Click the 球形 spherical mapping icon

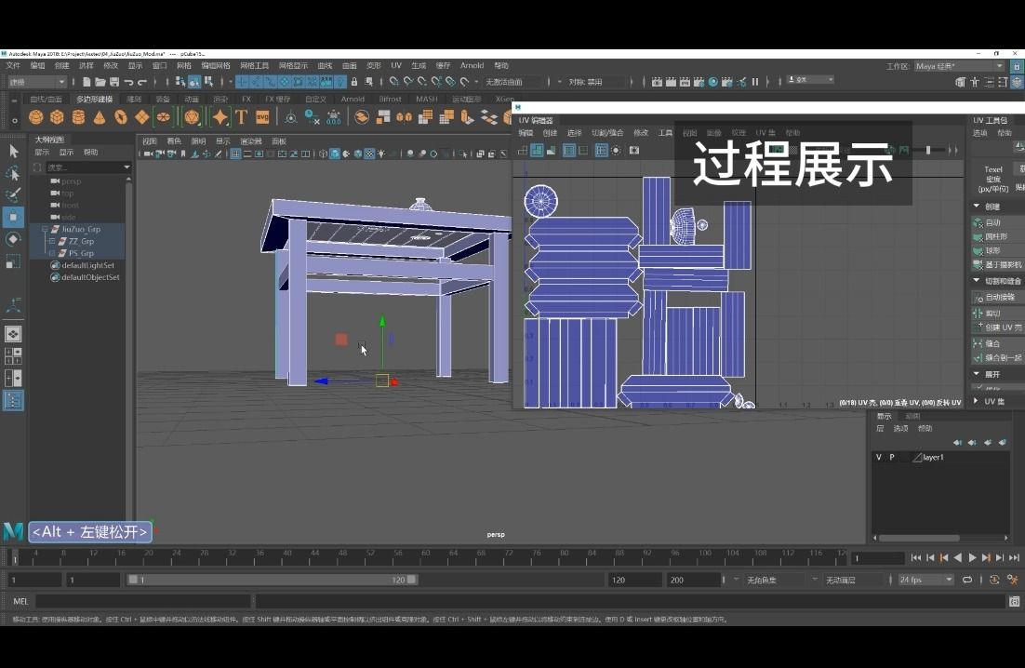point(979,251)
